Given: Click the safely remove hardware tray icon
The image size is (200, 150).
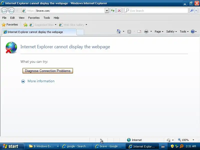Looking at the screenshot, I should [x=177, y=146].
